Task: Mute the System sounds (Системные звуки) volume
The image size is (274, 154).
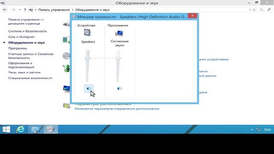Action: pos(119,89)
